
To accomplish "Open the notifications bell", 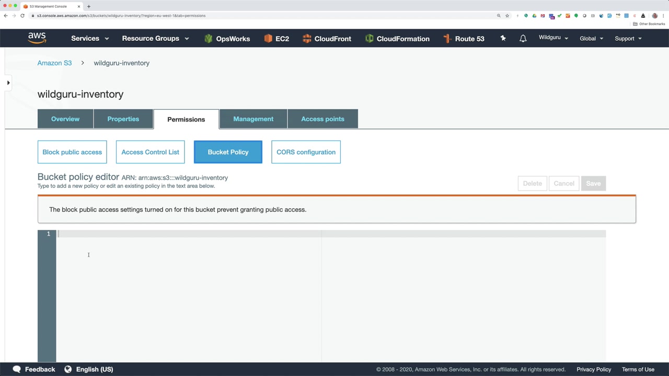I will click(523, 39).
